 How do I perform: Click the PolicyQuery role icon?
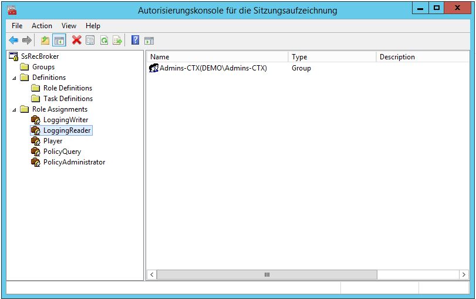tap(36, 152)
